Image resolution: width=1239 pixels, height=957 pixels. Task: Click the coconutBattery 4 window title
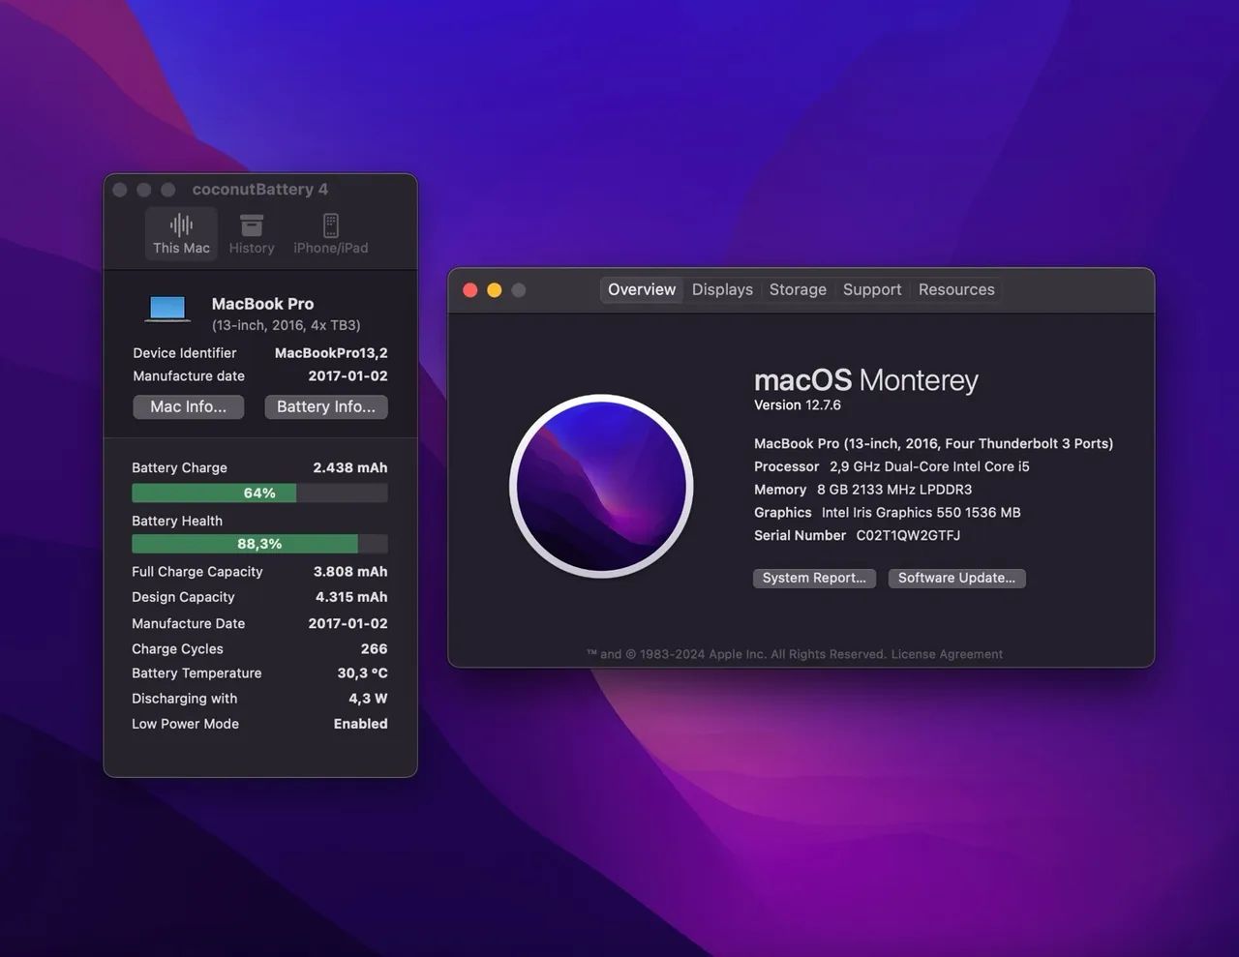click(260, 190)
